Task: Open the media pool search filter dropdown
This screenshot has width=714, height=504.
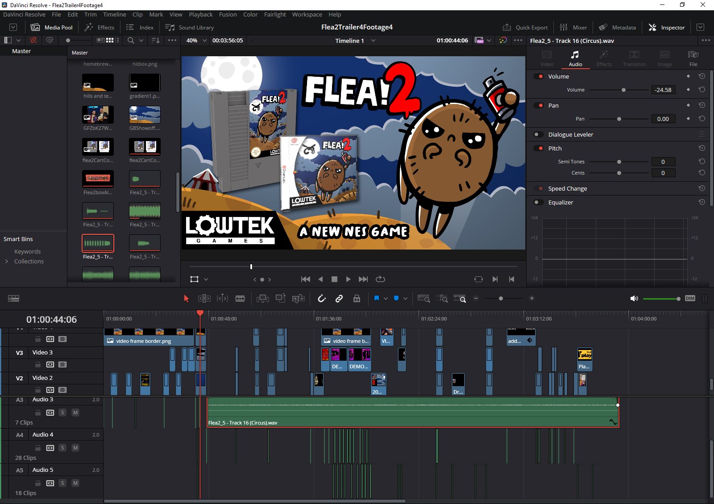Action: coord(141,40)
